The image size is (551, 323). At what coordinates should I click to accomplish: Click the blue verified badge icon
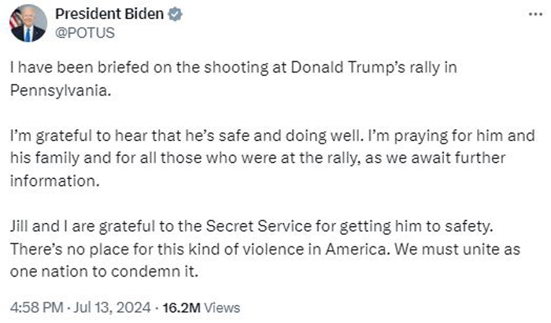click(175, 14)
